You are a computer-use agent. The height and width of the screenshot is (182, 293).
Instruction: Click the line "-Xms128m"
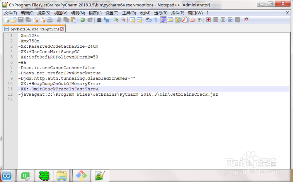pos(29,36)
